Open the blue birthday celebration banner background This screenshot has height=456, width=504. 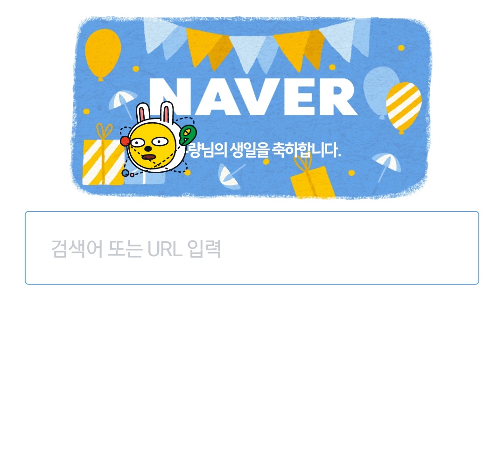[x=252, y=107]
